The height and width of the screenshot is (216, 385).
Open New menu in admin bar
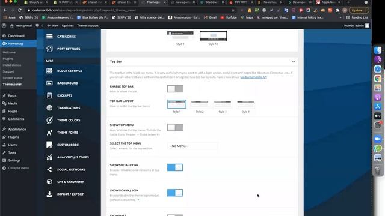click(53, 25)
